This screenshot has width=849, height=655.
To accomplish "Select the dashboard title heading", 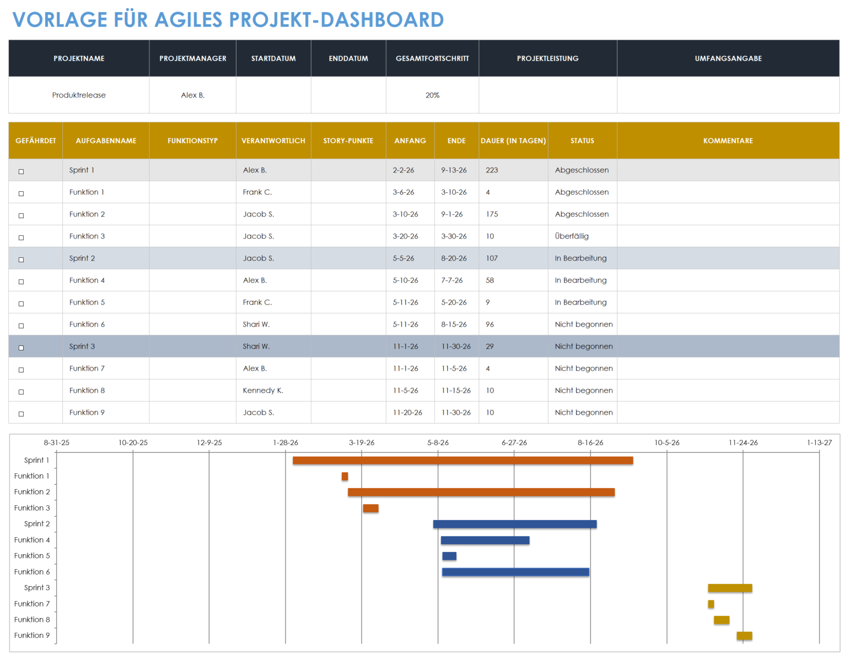I will [x=228, y=20].
